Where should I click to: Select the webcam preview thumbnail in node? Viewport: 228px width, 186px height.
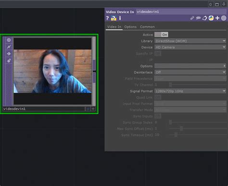(x=52, y=71)
